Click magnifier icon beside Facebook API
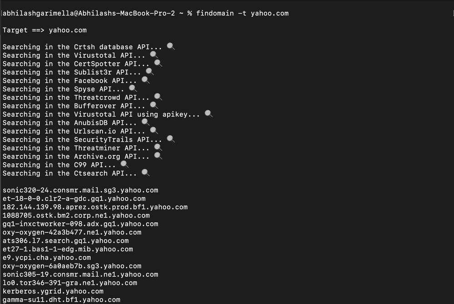Image resolution: width=454 pixels, height=304 pixels. pyautogui.click(x=145, y=80)
